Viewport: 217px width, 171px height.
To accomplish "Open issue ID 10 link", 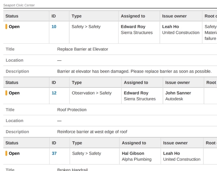I will [x=54, y=27].
